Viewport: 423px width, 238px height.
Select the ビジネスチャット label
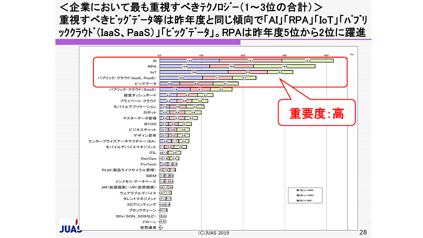pyautogui.click(x=142, y=130)
